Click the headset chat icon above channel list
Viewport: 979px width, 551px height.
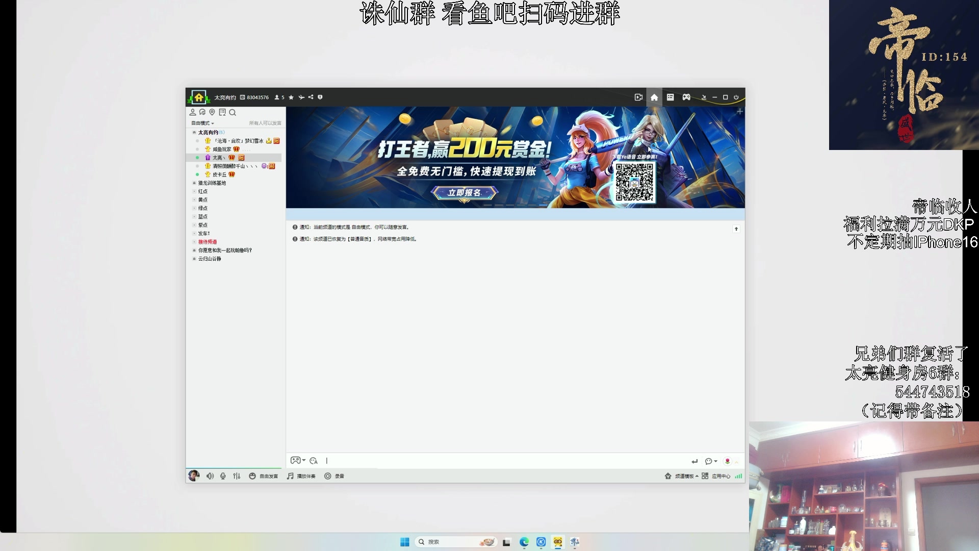(x=202, y=112)
